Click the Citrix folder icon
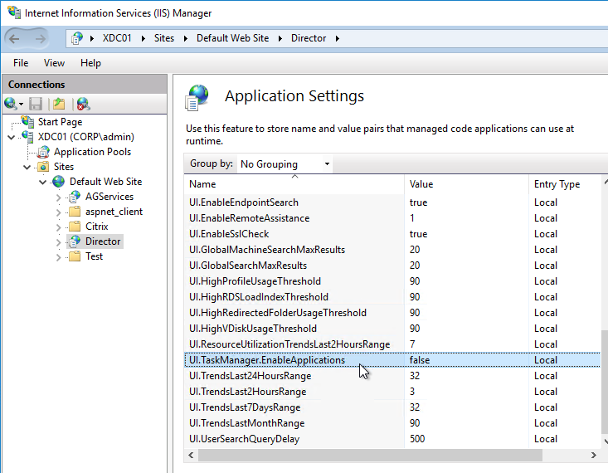 75,227
